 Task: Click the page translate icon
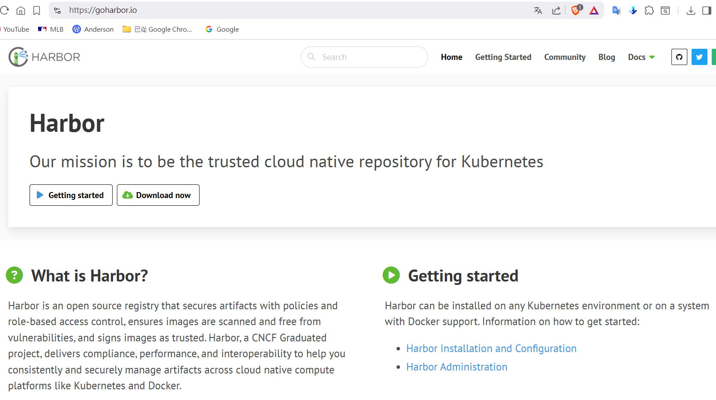(538, 11)
